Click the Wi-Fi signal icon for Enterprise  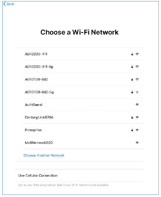pos(137,130)
